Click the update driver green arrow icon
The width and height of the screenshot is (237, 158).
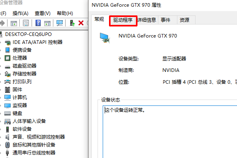72,23
